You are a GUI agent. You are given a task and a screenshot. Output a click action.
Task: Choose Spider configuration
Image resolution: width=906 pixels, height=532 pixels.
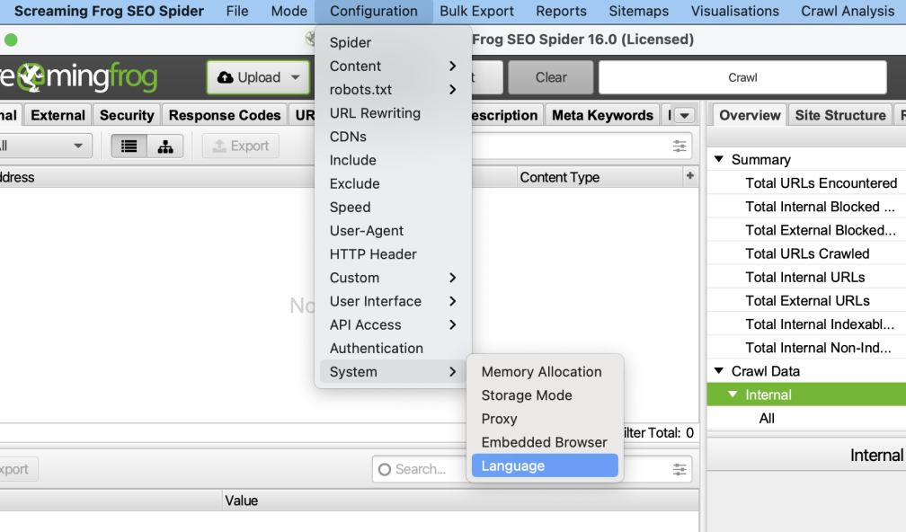point(393,43)
